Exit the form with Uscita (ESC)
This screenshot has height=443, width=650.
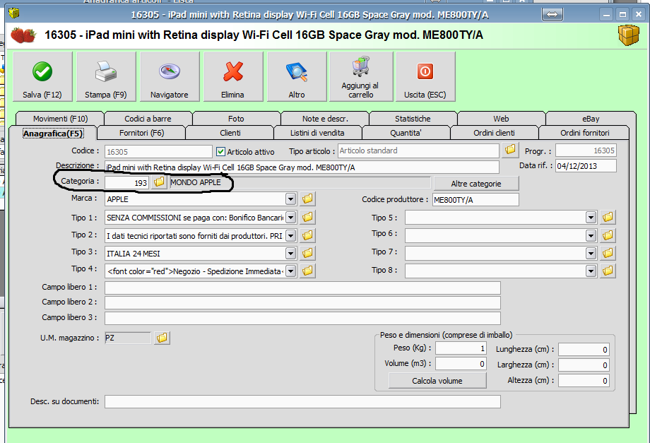[425, 77]
